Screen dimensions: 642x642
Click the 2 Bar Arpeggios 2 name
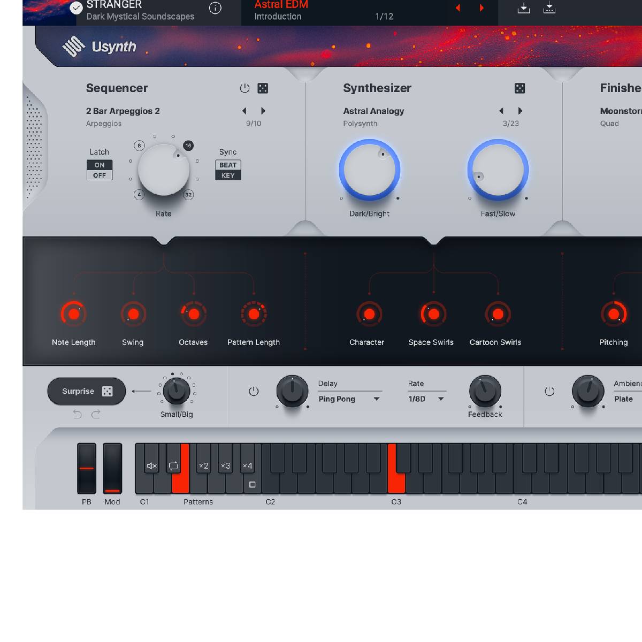pyautogui.click(x=123, y=111)
